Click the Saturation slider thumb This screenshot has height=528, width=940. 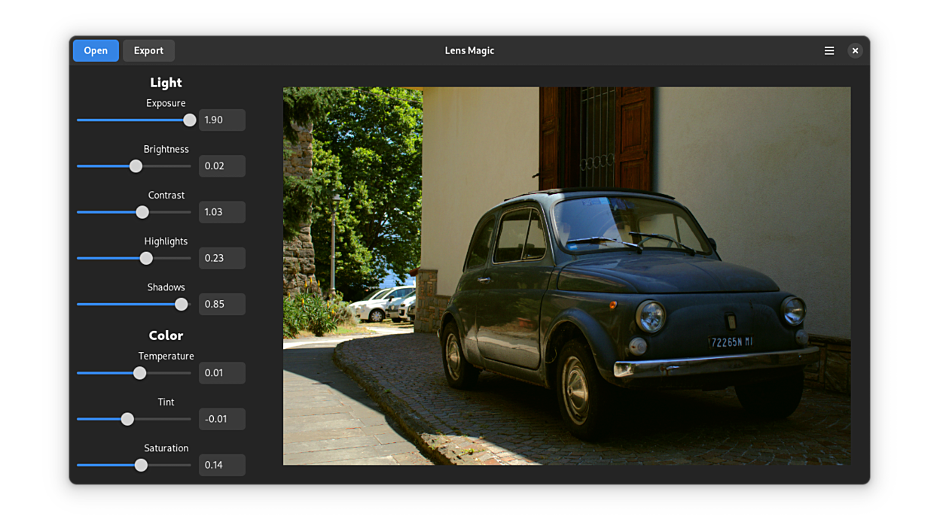click(x=141, y=465)
